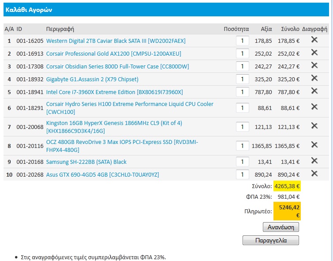Open Corsair Obsidian Series 800D product page

coord(117,66)
